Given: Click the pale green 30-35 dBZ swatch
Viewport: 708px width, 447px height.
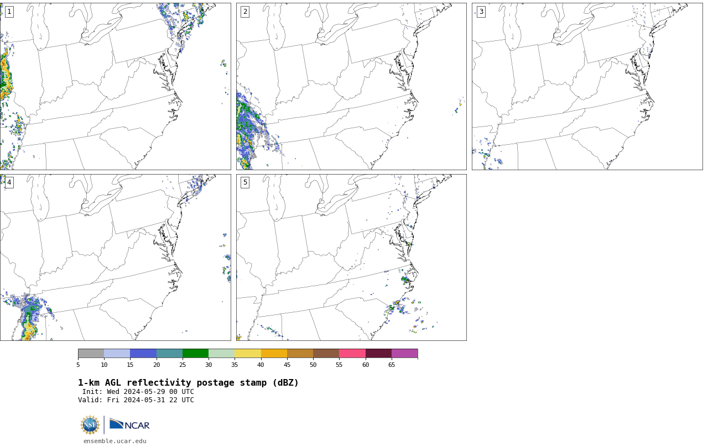Looking at the screenshot, I should point(222,353).
